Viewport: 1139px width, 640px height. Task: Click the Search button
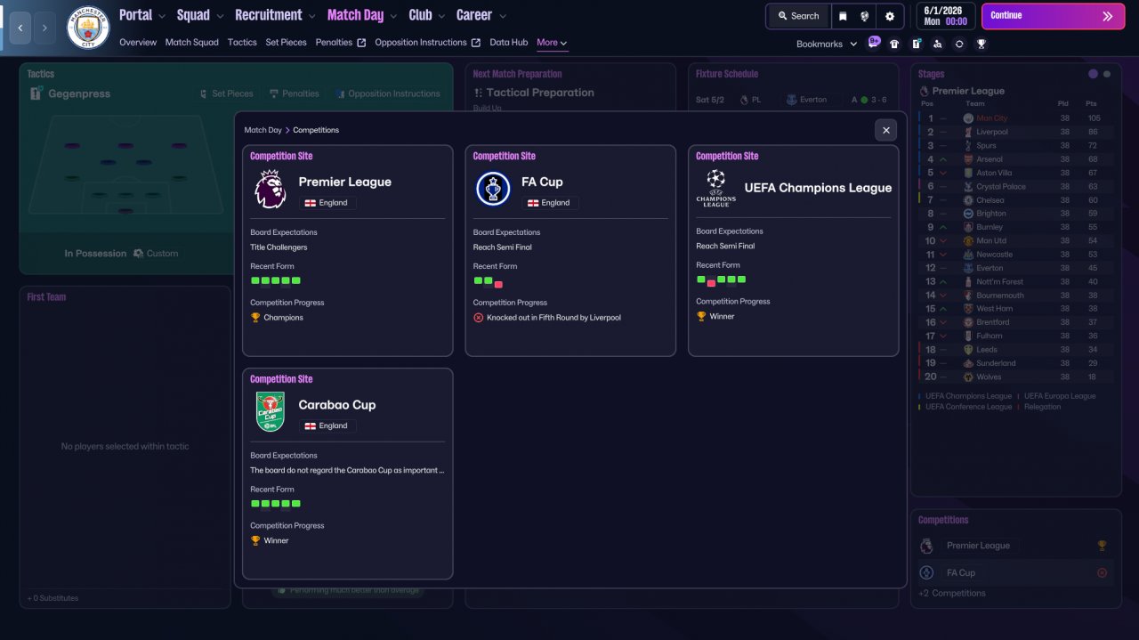point(798,16)
